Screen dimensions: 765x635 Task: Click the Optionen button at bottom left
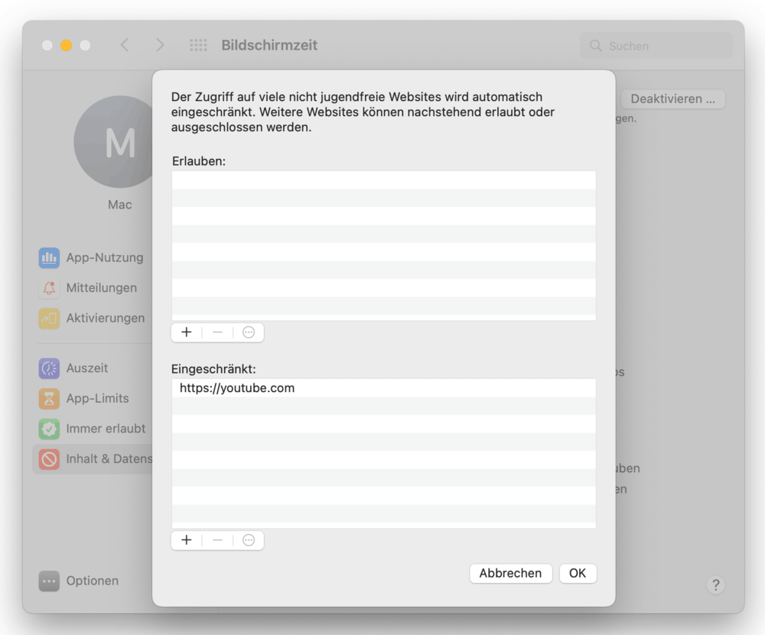(x=80, y=582)
